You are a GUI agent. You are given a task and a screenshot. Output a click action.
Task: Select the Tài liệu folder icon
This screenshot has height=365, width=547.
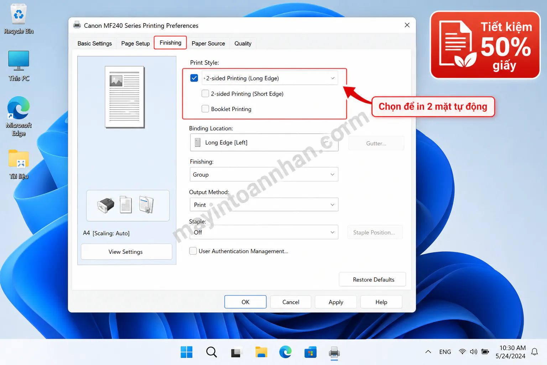[19, 164]
